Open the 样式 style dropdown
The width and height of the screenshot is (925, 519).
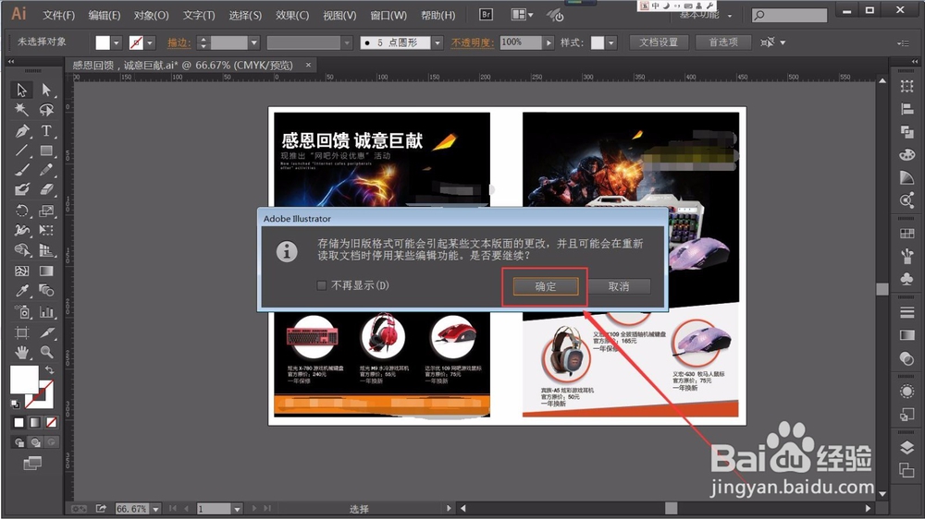611,42
